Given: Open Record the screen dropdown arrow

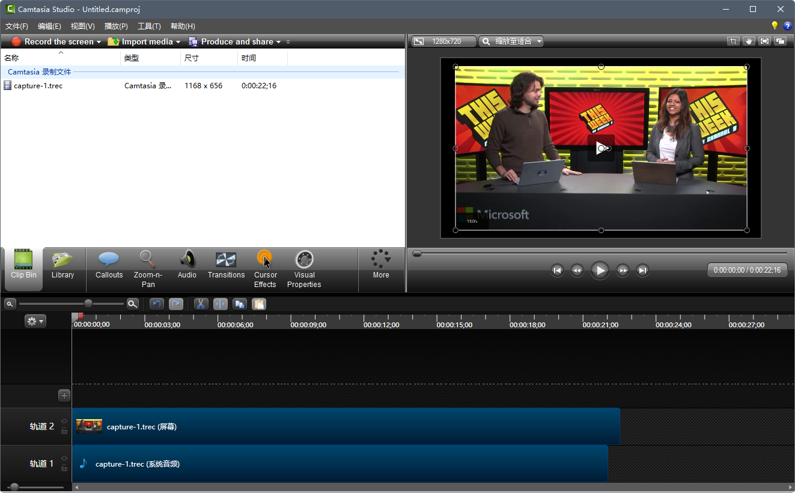Looking at the screenshot, I should [99, 42].
